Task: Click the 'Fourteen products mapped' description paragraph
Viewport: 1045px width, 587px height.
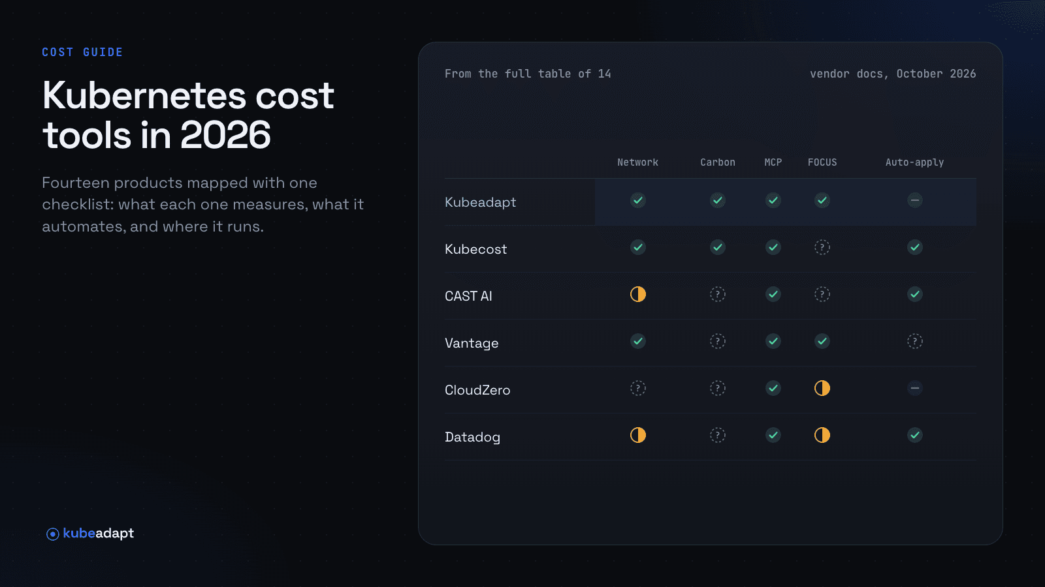Action: click(x=202, y=205)
